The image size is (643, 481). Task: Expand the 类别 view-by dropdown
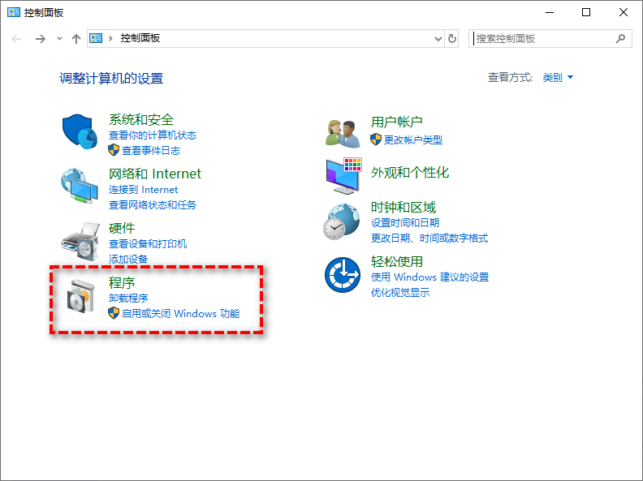pos(558,78)
